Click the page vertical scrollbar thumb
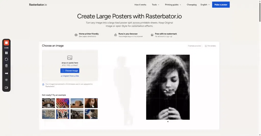 tap(260, 12)
